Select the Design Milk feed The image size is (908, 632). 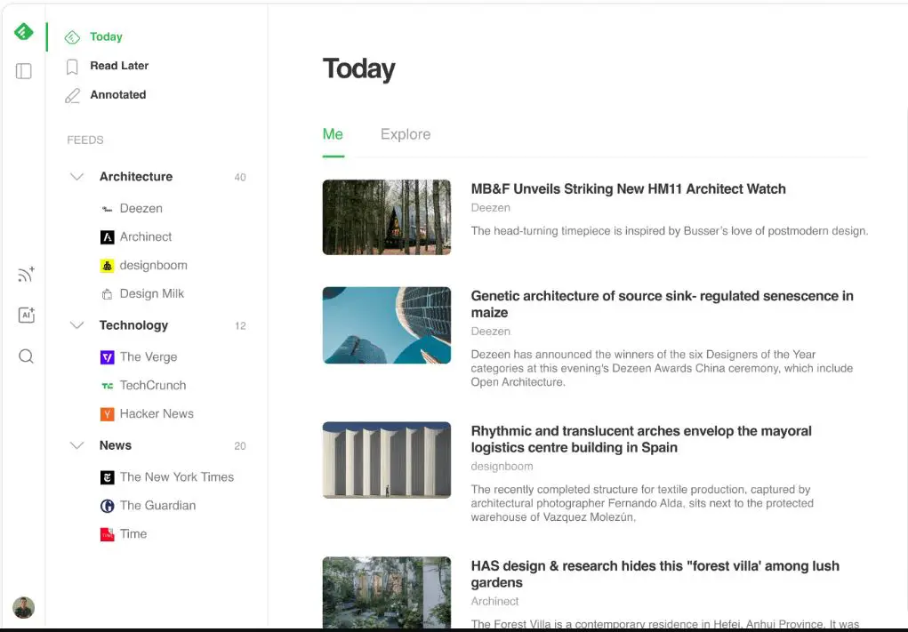(x=151, y=293)
